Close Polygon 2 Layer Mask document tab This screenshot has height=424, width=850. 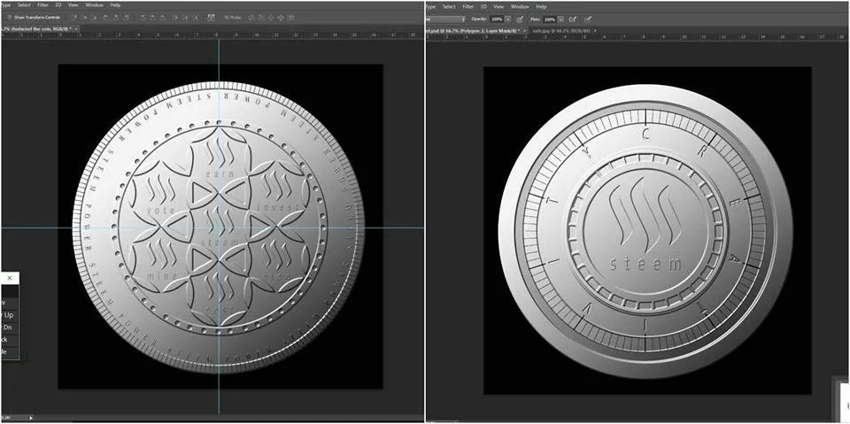coord(524,31)
